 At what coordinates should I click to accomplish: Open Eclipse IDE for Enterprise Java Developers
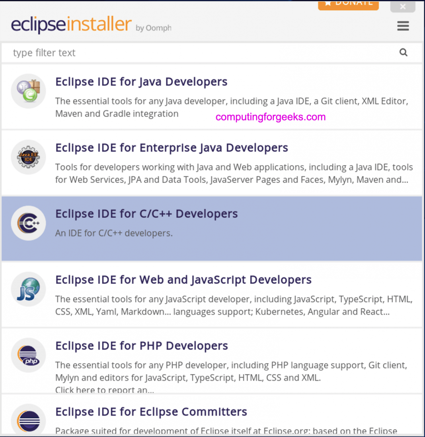tap(172, 147)
